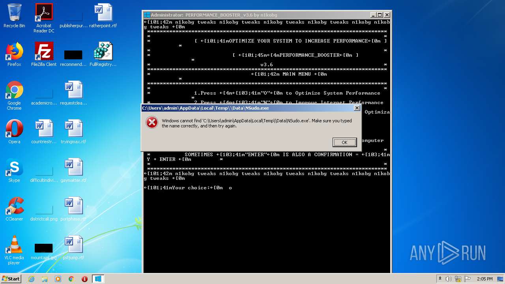Open requestclea… document icon

click(73, 93)
